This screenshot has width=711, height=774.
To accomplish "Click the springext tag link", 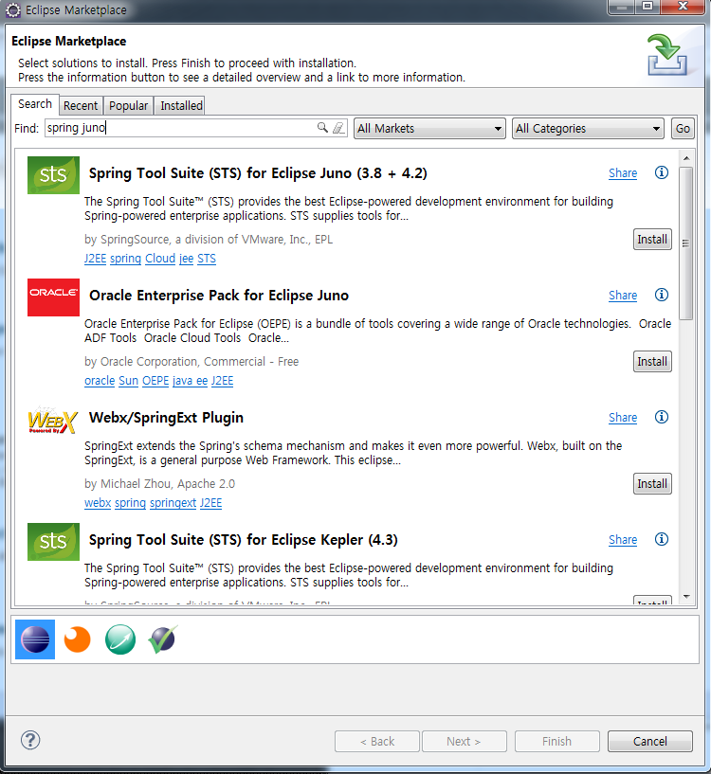I will [173, 503].
